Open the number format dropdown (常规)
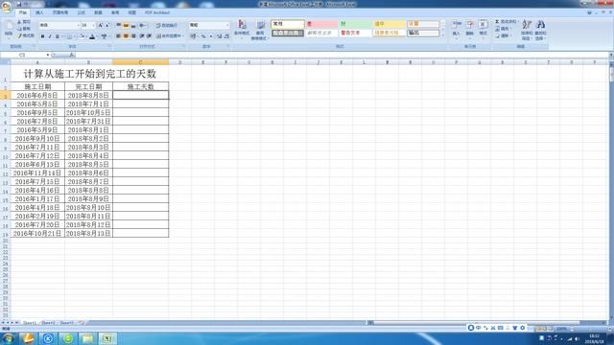The height and width of the screenshot is (345, 614). [x=227, y=25]
